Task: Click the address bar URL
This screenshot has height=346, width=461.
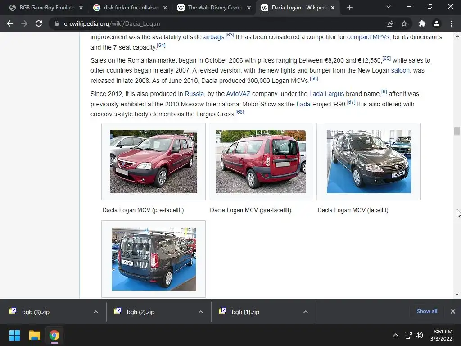Action: 112,23
